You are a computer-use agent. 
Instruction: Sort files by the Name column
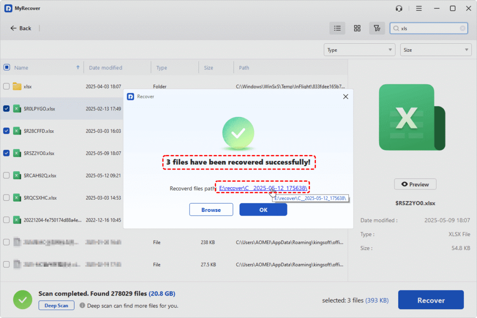point(21,68)
